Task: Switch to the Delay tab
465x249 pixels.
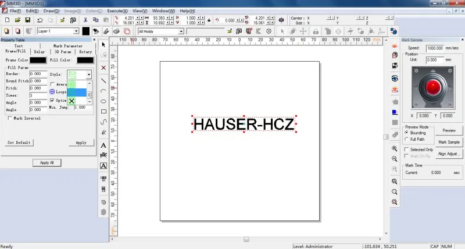Action: pos(39,52)
